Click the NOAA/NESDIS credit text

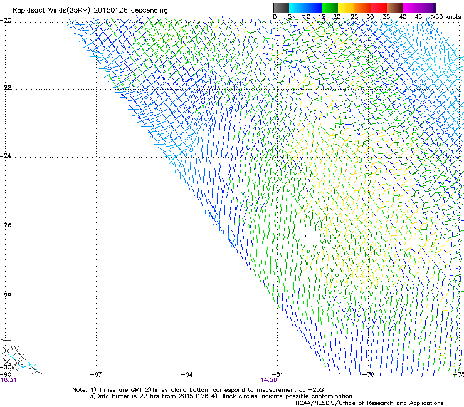coord(369,403)
